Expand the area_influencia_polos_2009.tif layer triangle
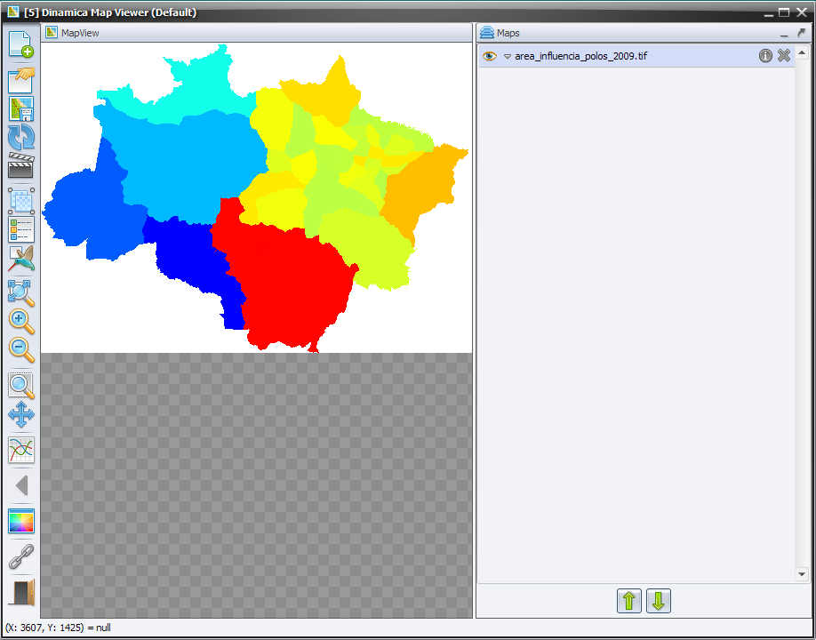The height and width of the screenshot is (640, 816). click(508, 56)
